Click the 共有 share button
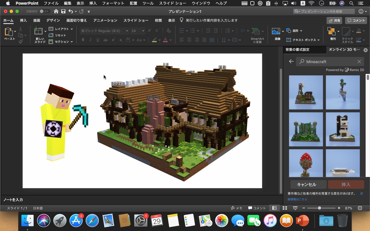 click(x=334, y=20)
